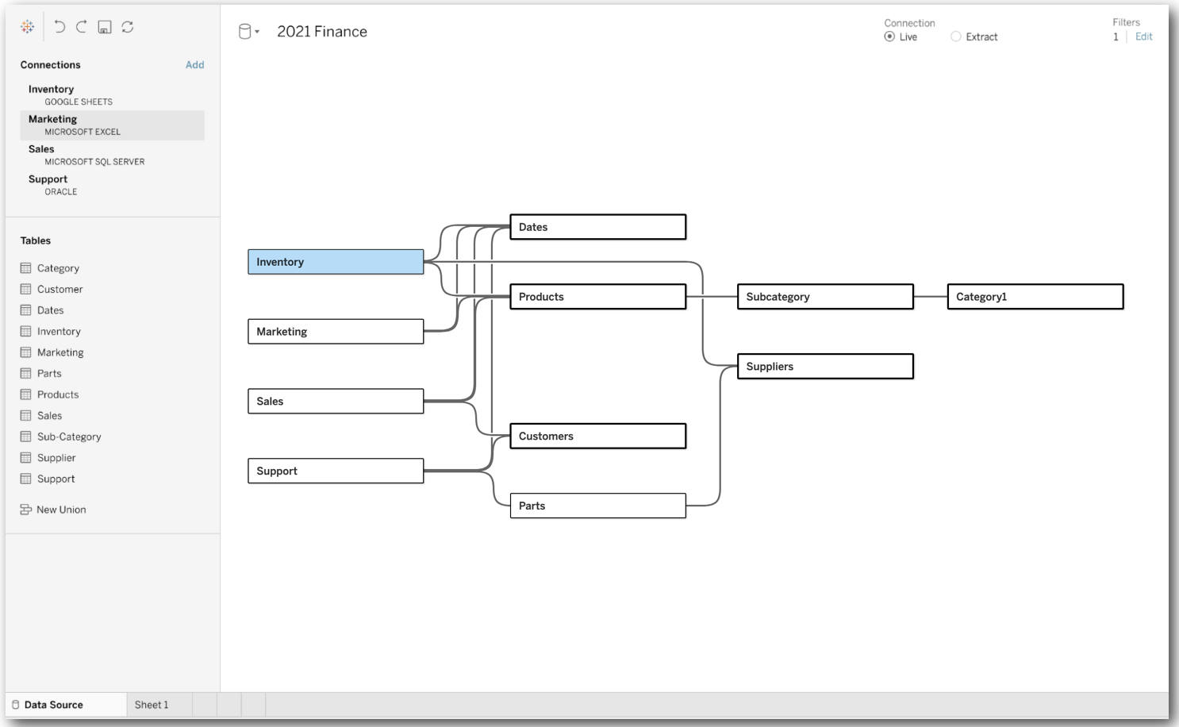1179x727 pixels.
Task: Select the Parts table box on canvas
Action: pyautogui.click(x=598, y=506)
